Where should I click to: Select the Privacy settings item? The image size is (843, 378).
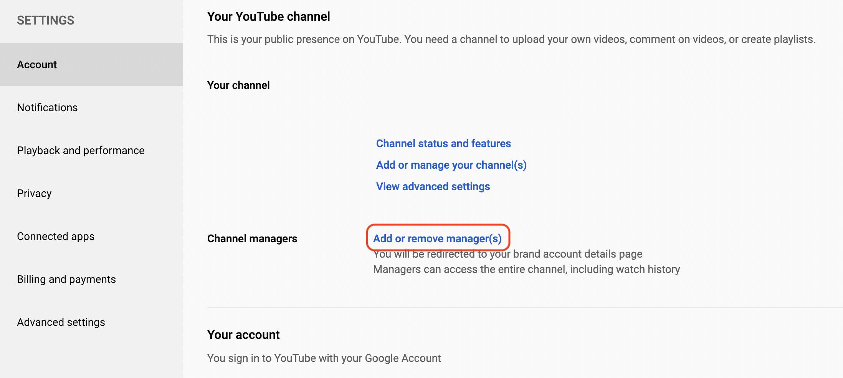(91, 193)
